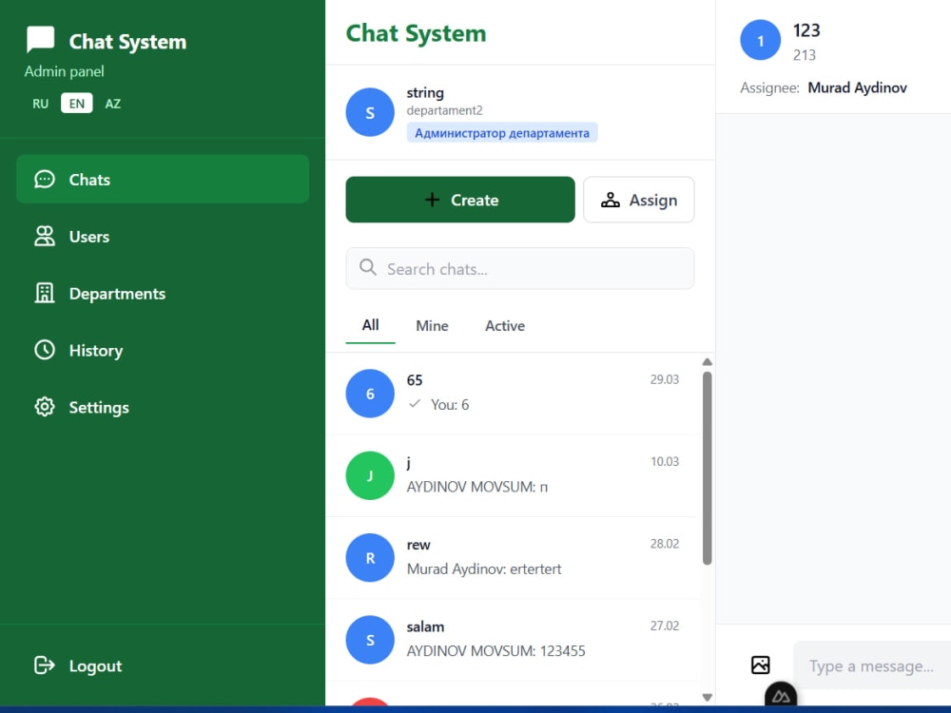Click the 29.03 date on chat 65

click(665, 379)
